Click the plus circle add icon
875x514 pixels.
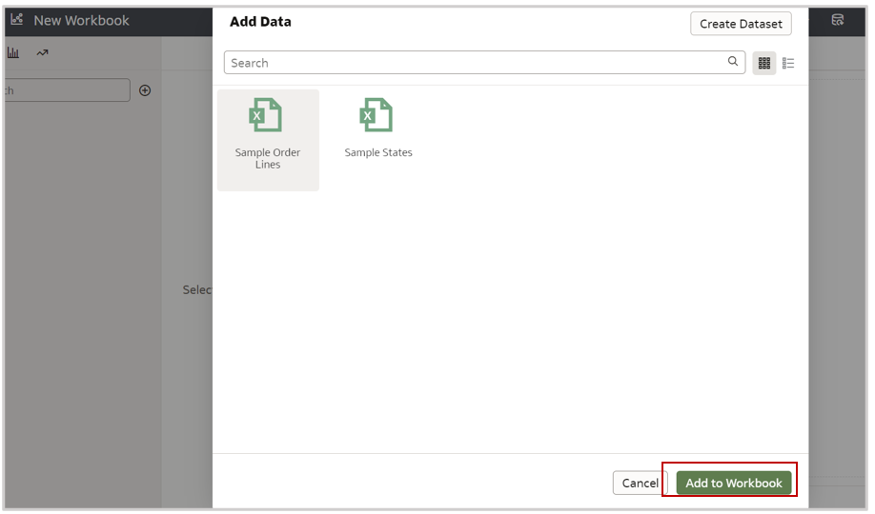[145, 90]
